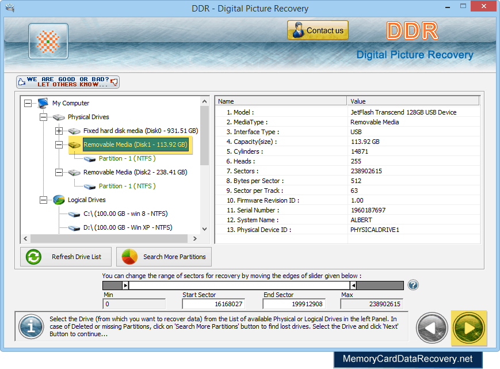Select the Logical Drives tree label
Viewport: 500px width, 369px height.
[x=86, y=200]
